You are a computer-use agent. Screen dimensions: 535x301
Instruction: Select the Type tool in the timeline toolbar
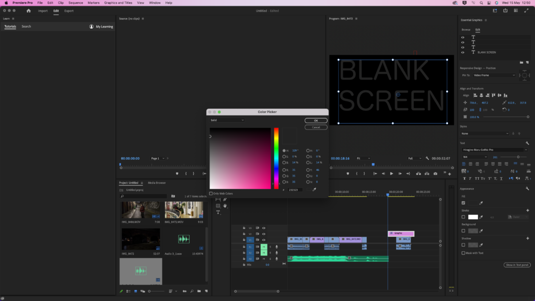coord(218,212)
